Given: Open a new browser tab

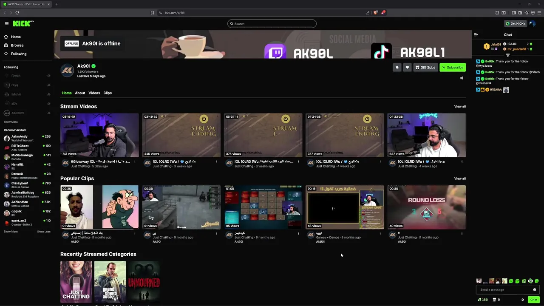Looking at the screenshot, I should tap(56, 4).
